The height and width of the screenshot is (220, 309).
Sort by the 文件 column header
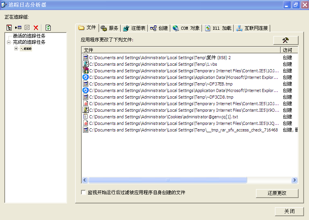pos(181,50)
